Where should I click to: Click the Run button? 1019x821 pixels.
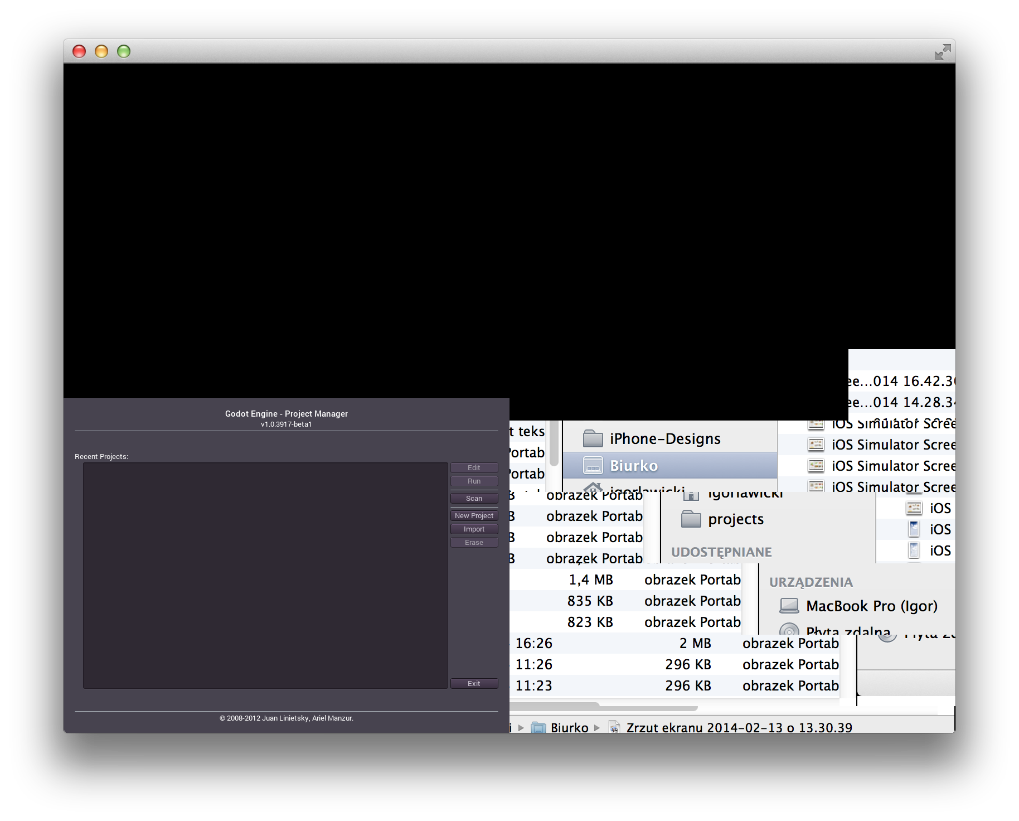[x=474, y=481]
